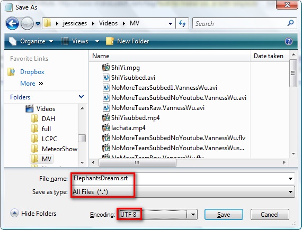Click the lachata.mp4 file icon

click(x=106, y=127)
